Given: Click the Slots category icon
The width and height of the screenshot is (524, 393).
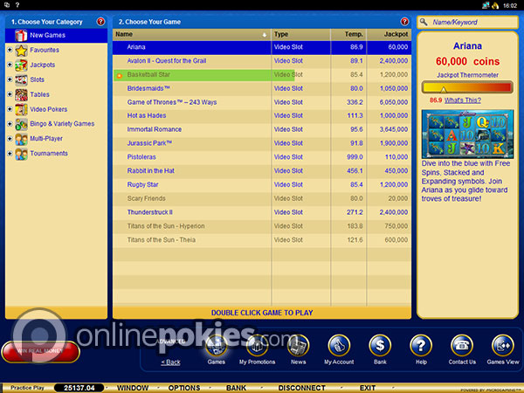Looking at the screenshot, I should point(21,79).
